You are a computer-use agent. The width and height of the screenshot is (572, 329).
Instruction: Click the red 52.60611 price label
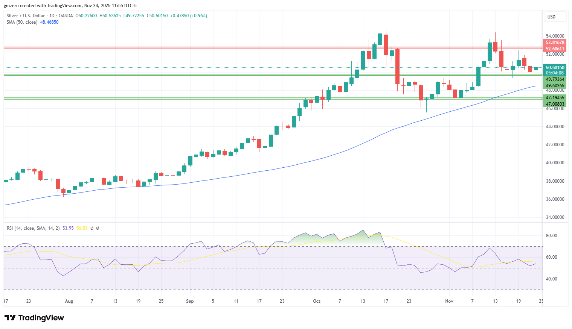coord(555,49)
